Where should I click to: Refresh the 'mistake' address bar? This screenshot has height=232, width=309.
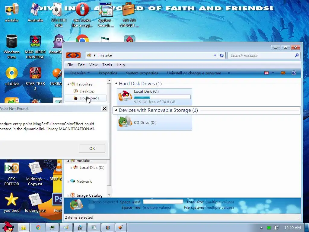pyautogui.click(x=222, y=56)
